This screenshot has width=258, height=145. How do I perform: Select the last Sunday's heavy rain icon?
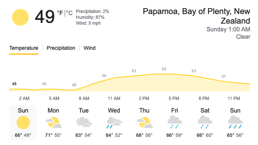tap(235, 122)
